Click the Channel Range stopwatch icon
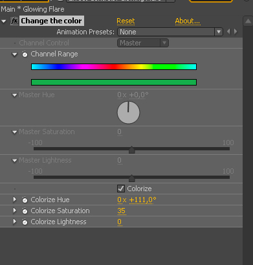Screen dimensions: 253x265 click(25, 54)
